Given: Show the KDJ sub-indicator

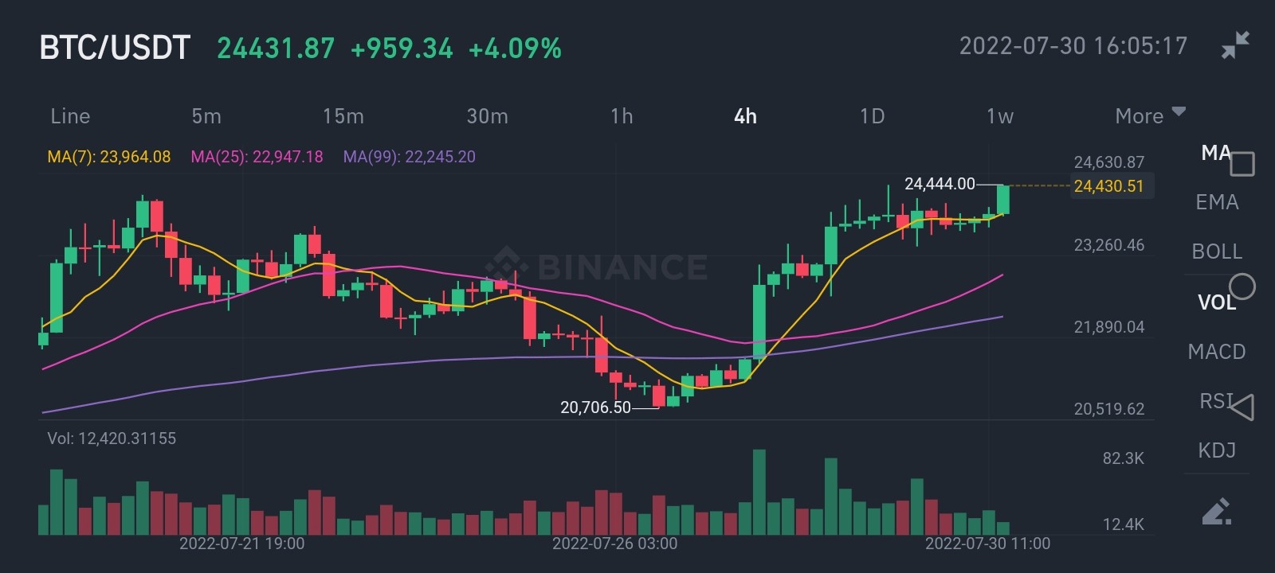Looking at the screenshot, I should click(1217, 450).
